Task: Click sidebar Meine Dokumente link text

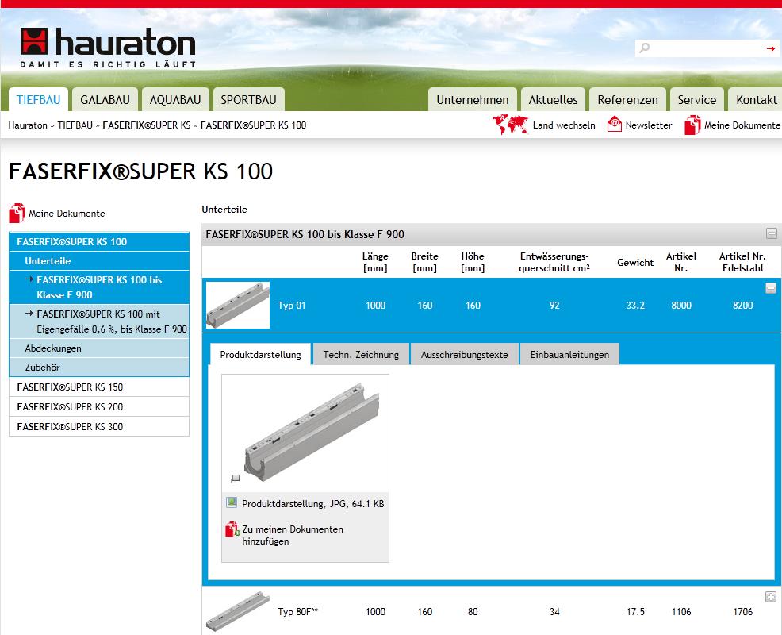Action: click(67, 214)
